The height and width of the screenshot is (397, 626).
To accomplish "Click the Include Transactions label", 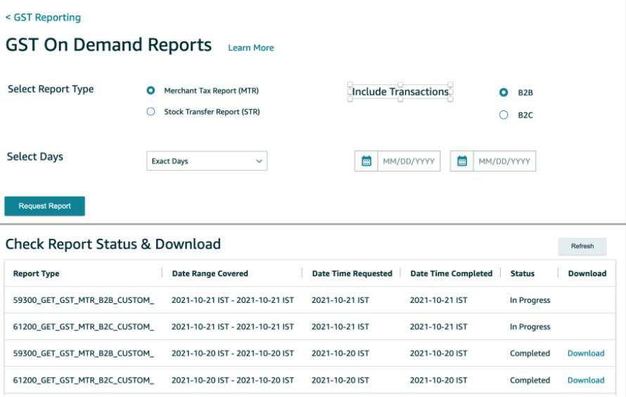I will click(400, 92).
